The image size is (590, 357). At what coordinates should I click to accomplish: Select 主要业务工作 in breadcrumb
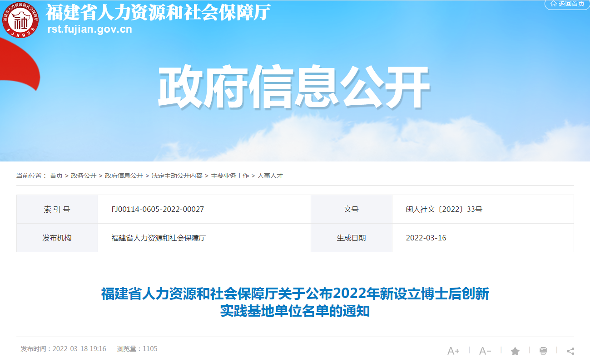(x=230, y=176)
